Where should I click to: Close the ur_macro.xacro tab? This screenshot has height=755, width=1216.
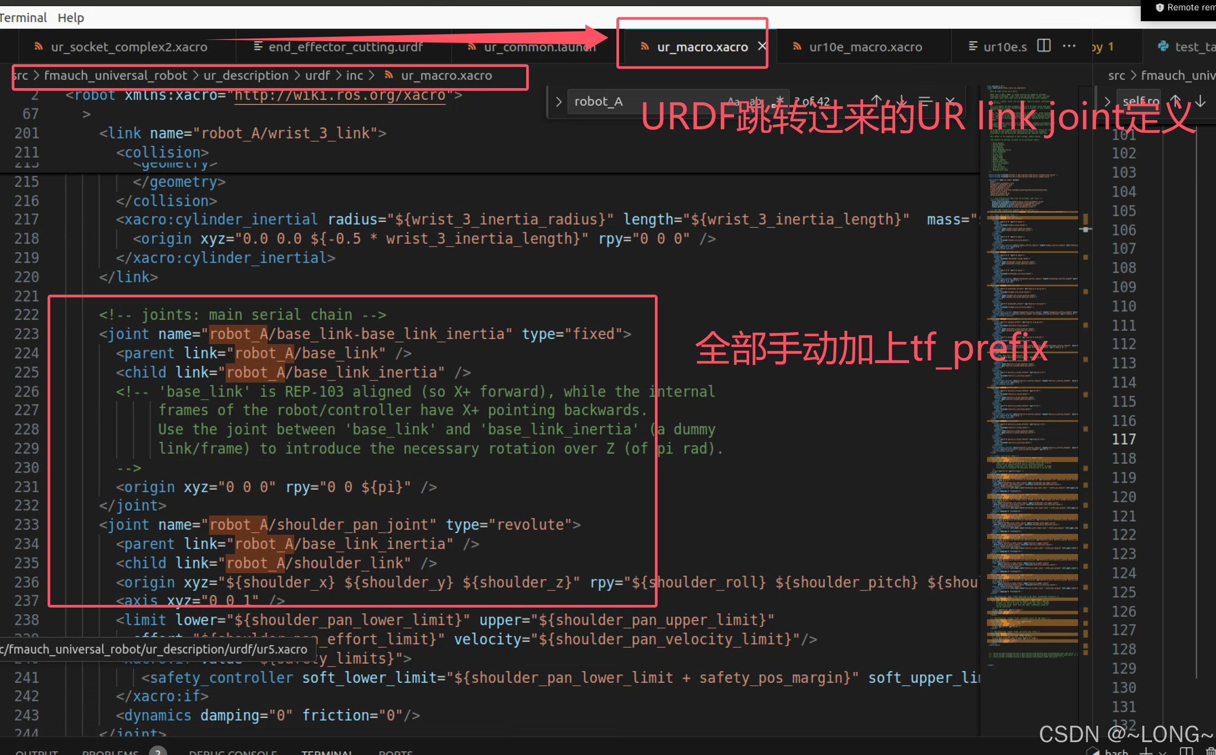pyautogui.click(x=762, y=46)
